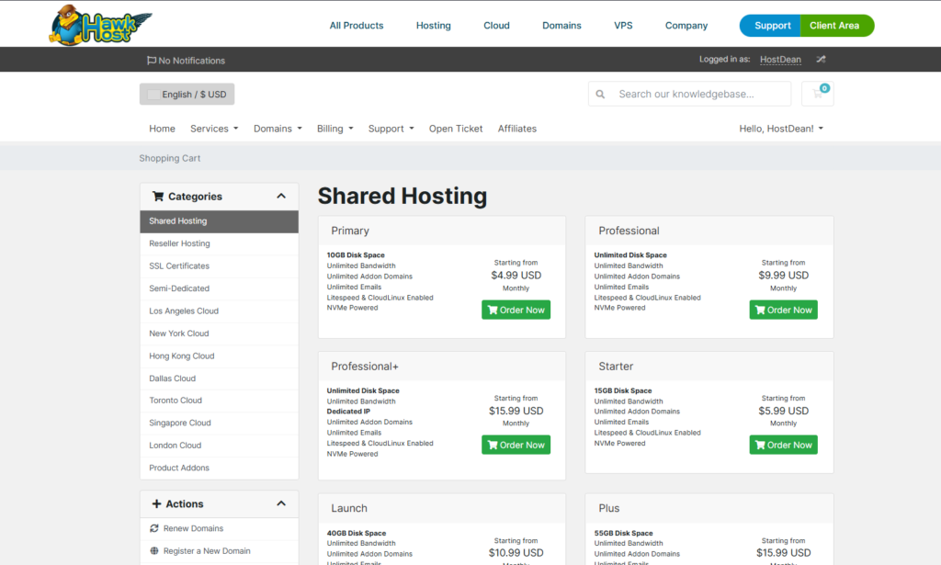
Task: Open the shopping cart icon
Action: (817, 94)
